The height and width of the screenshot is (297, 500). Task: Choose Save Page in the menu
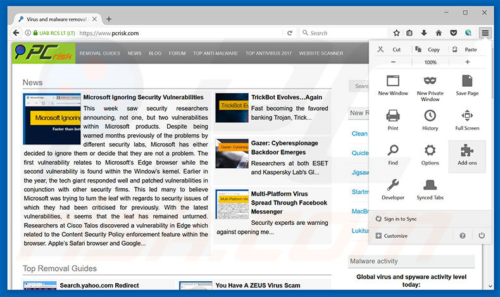pyautogui.click(x=467, y=85)
